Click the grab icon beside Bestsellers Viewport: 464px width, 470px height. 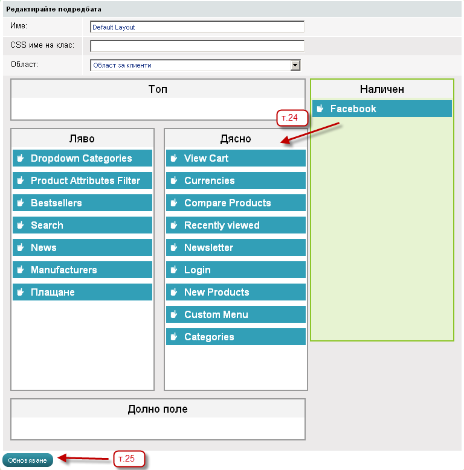[21, 203]
